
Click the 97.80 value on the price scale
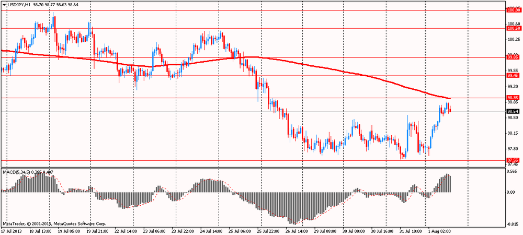coord(513,149)
